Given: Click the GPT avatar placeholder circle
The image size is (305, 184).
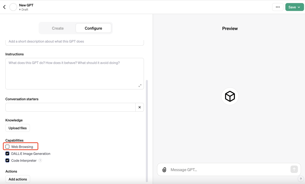Looking at the screenshot, I should pos(13,7).
